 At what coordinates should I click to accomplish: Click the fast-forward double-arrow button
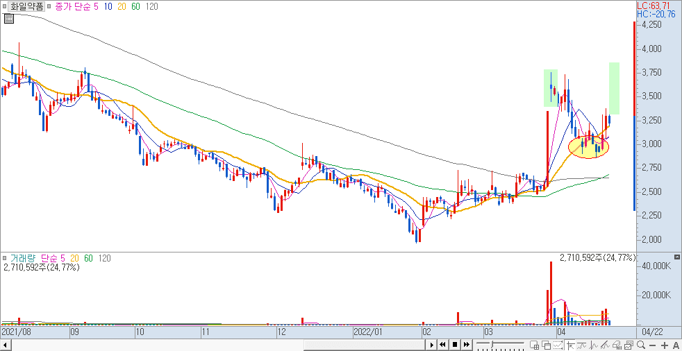[466, 345]
